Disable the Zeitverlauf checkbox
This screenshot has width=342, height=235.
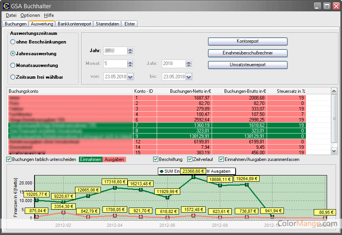tap(190, 159)
